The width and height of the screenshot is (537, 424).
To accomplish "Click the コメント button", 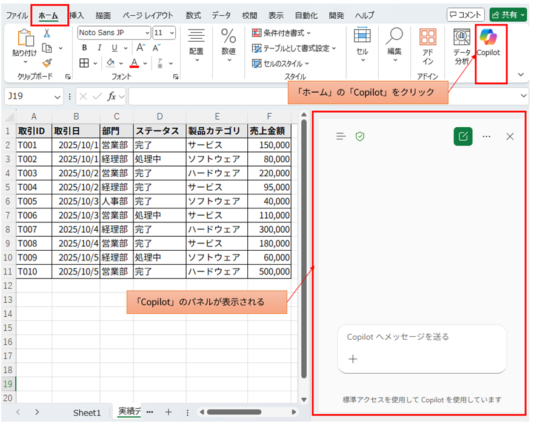I will (465, 13).
